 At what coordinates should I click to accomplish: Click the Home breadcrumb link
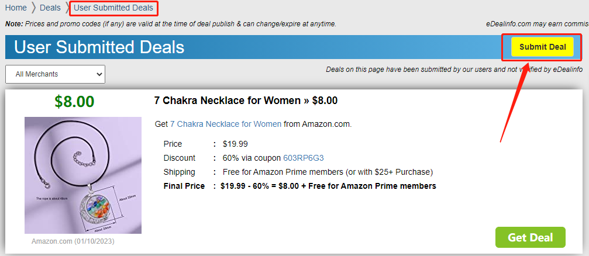[16, 8]
